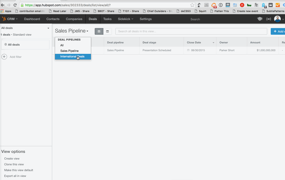
Task: Open the Flatten This bookmark
Action: (x=220, y=11)
